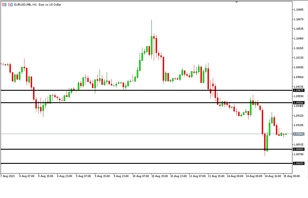
Task: Click price scale value 1.10670
Action: coord(299,19)
